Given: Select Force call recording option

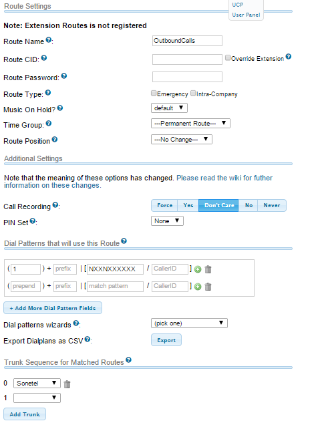Looking at the screenshot, I should coord(164,205).
